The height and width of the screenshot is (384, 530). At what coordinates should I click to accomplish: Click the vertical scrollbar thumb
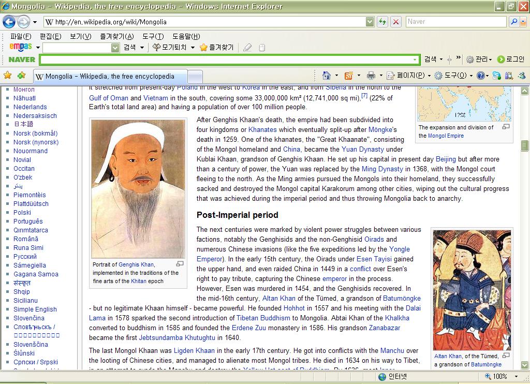(525, 145)
